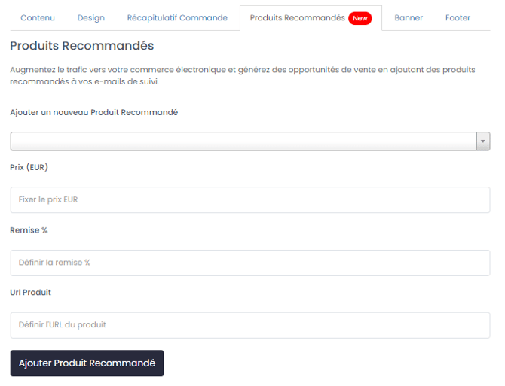Select the Produits Recommandés tab
505x386 pixels.
click(297, 18)
